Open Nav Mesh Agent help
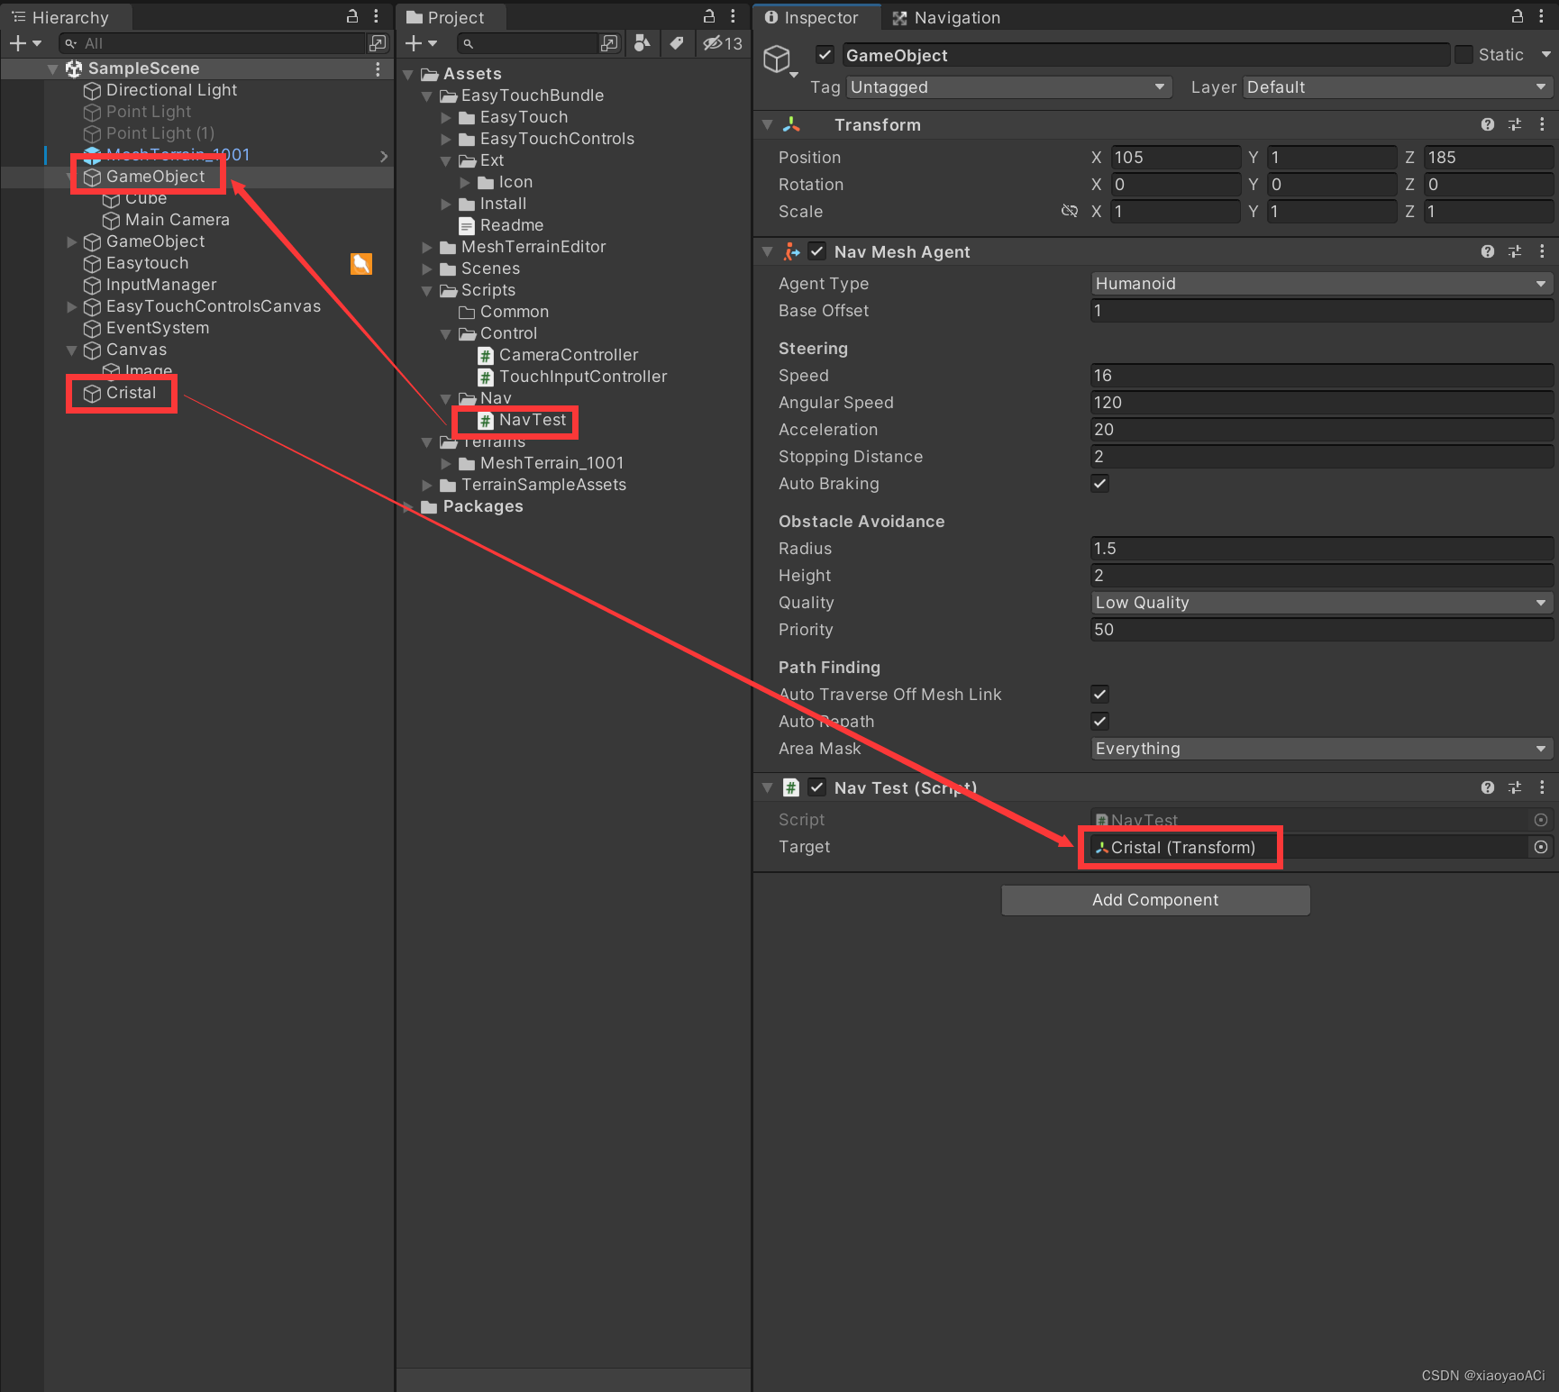 1488,251
